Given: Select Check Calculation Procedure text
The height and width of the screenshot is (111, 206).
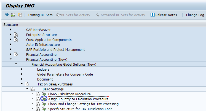Looking at the screenshot, I should (69, 94).
